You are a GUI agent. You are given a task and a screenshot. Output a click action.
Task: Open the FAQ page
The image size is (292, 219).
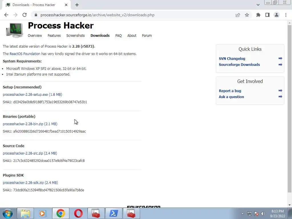coord(118,36)
